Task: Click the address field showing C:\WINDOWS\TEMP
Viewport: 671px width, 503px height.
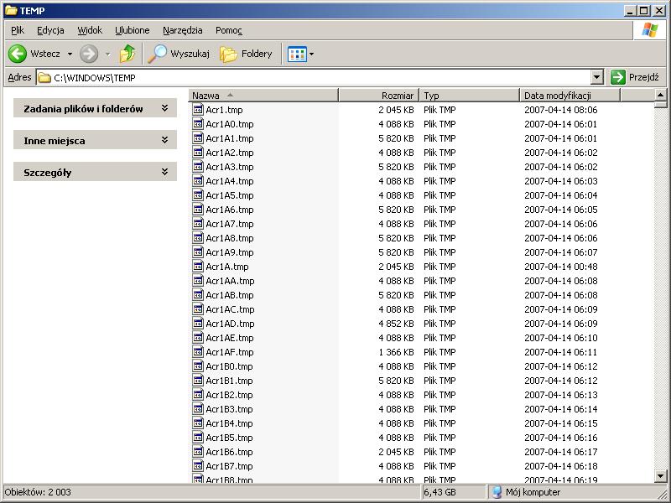Action: coord(319,77)
